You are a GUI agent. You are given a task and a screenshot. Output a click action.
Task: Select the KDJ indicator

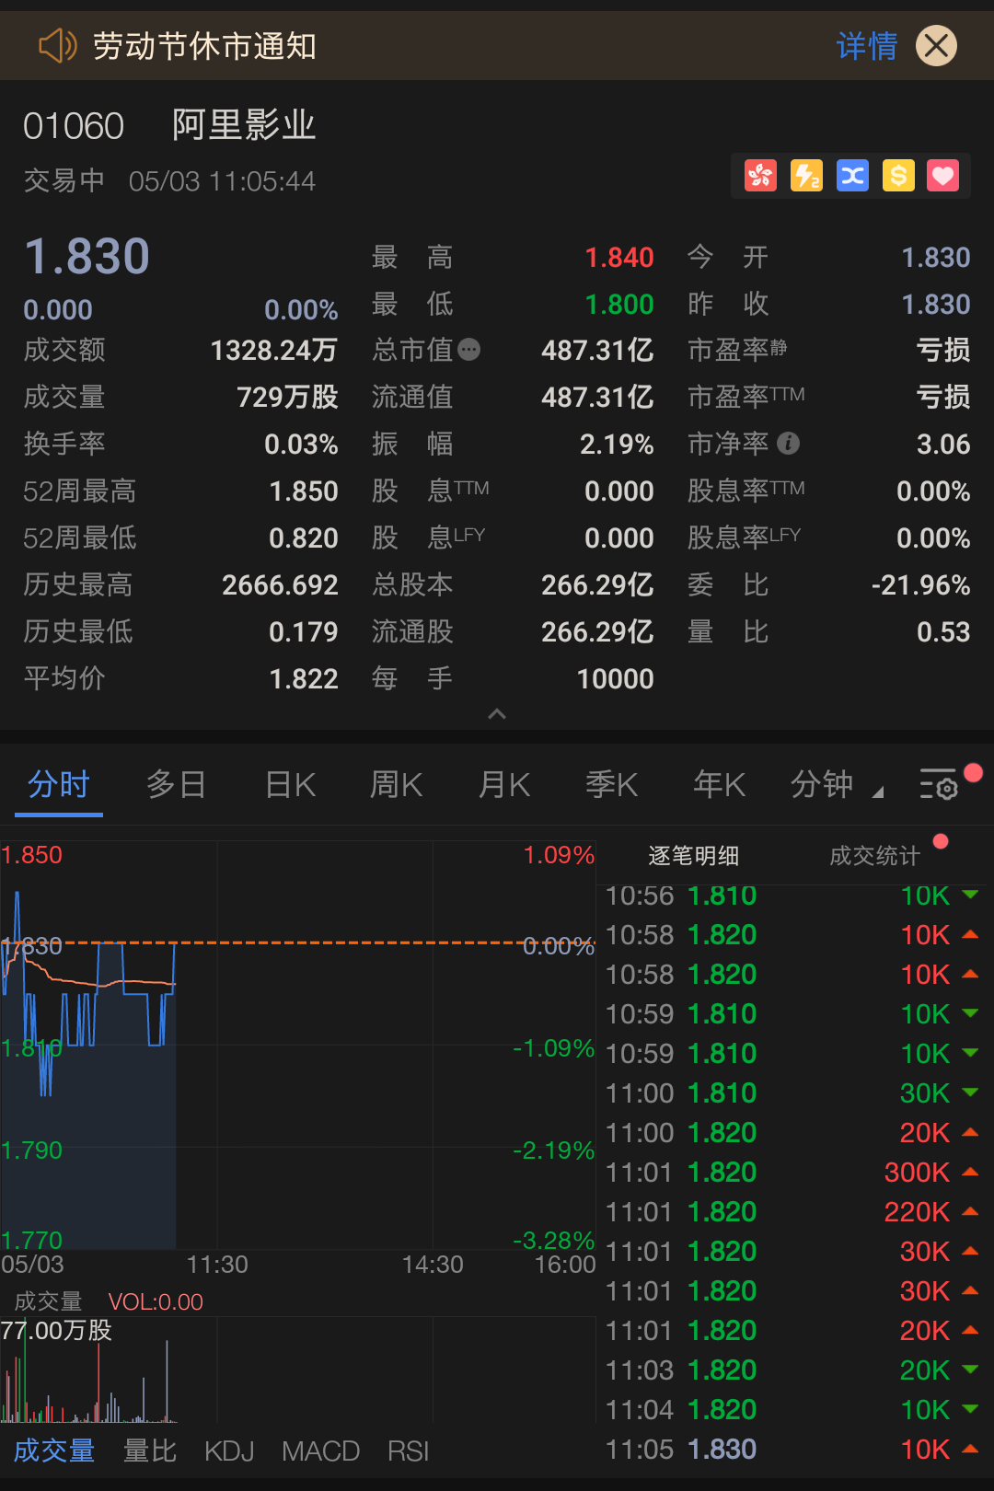[229, 1451]
